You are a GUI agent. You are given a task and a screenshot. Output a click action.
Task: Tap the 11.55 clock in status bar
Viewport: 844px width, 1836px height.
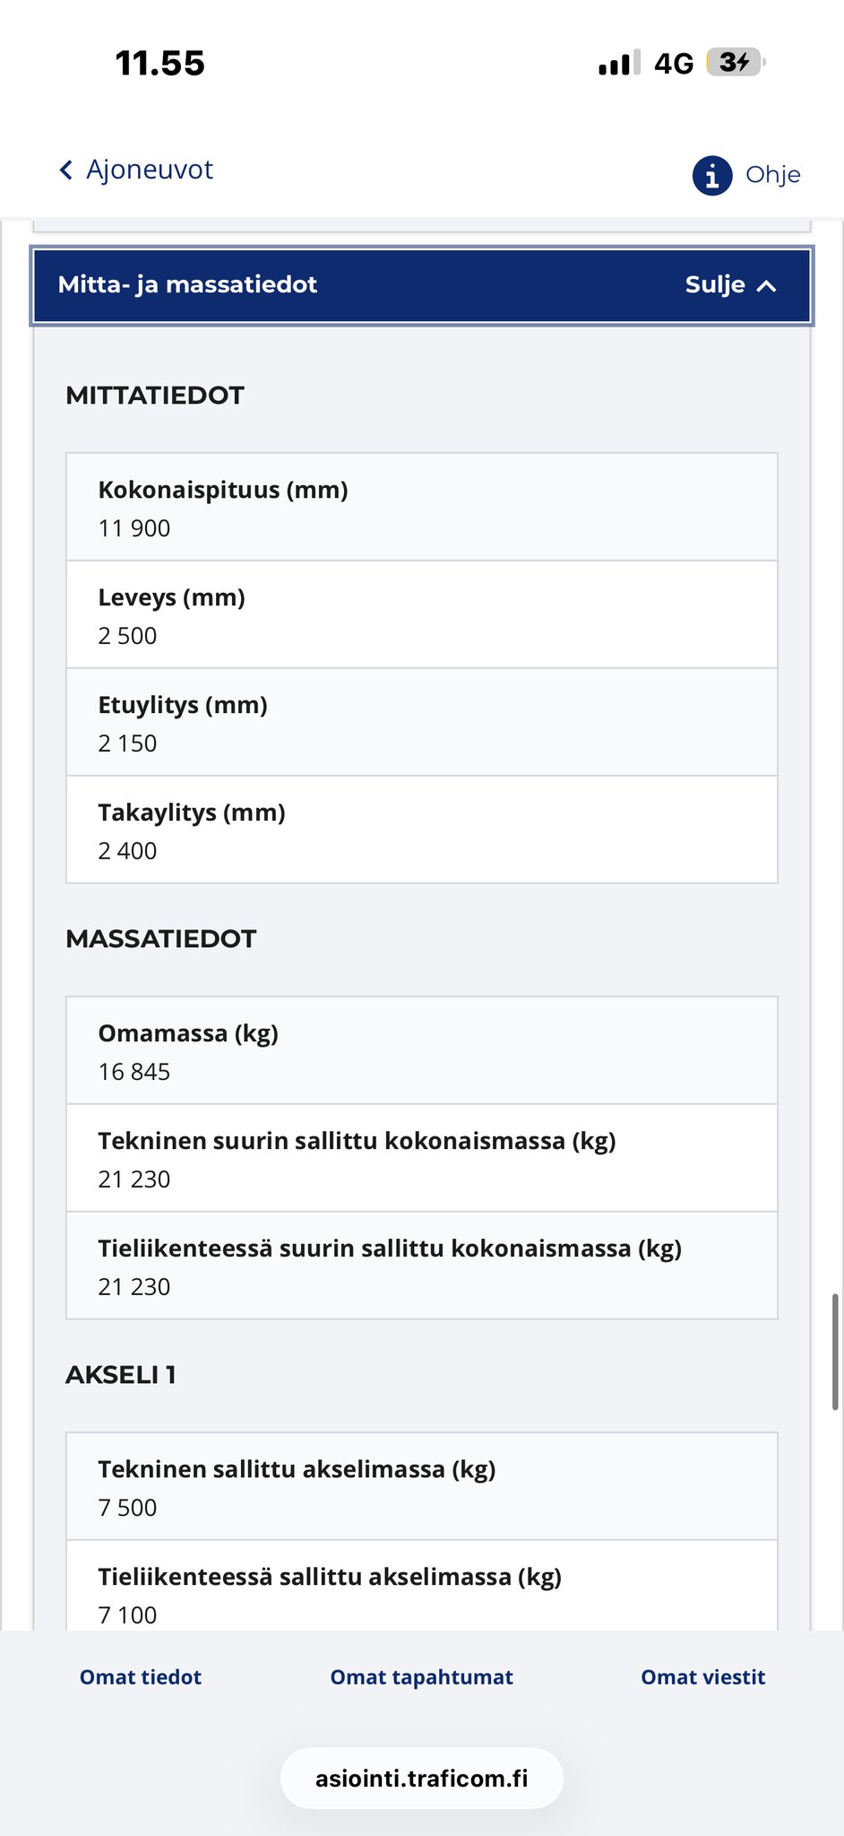[160, 64]
